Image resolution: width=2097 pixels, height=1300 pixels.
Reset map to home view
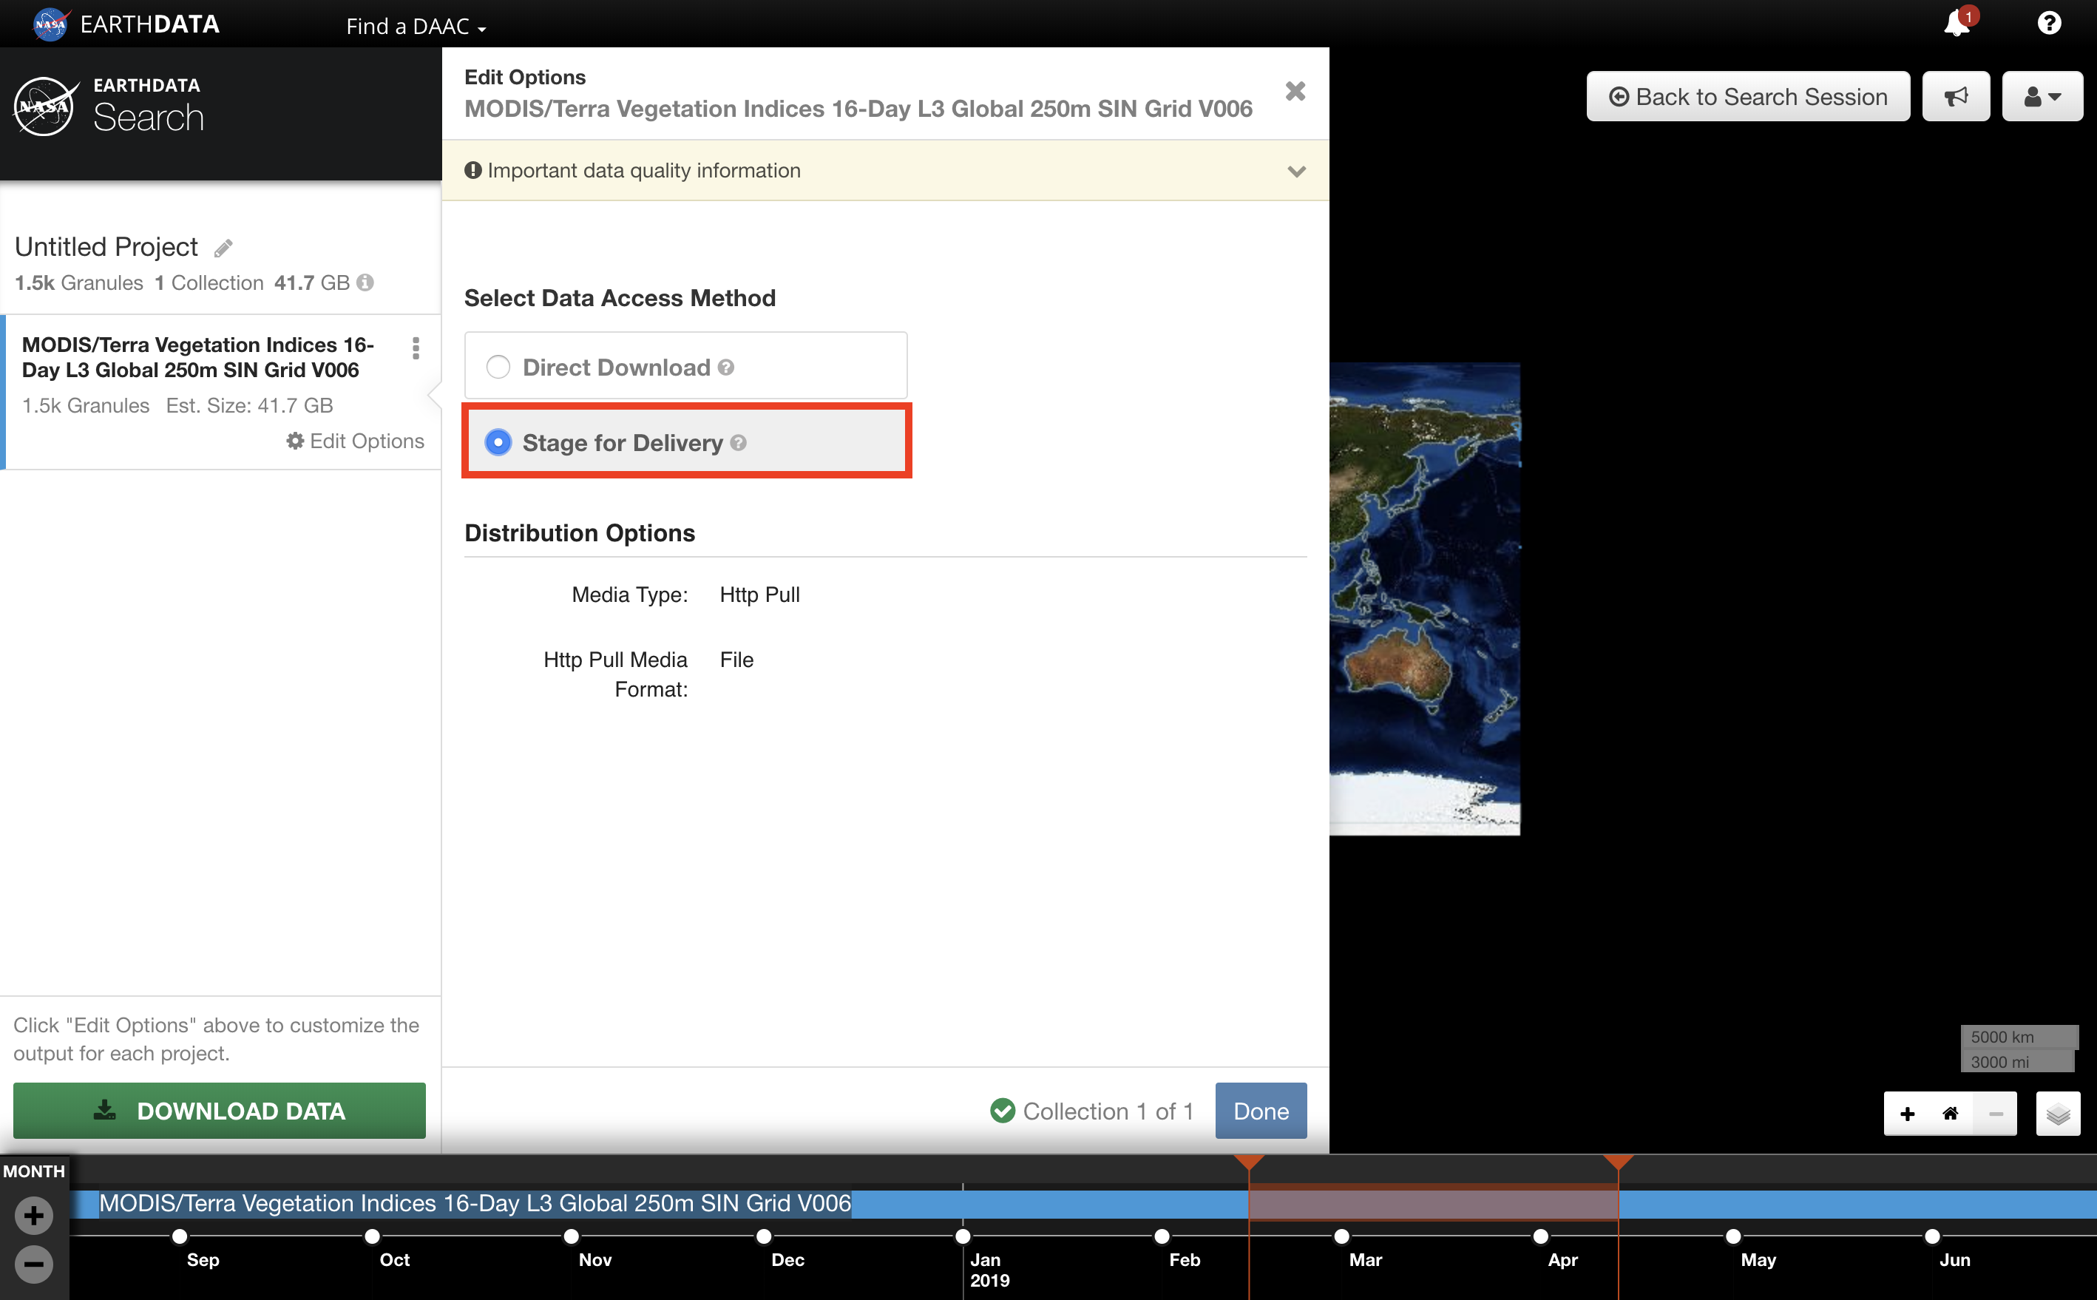1950,1114
